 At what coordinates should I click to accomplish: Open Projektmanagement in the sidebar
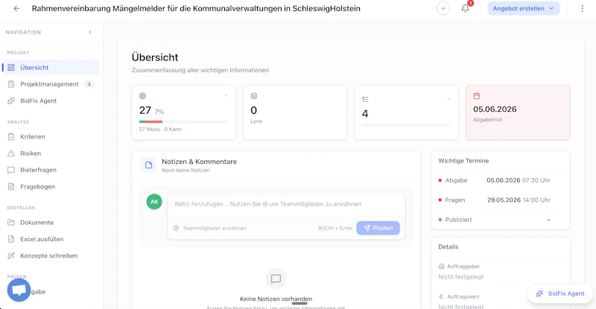click(x=51, y=84)
